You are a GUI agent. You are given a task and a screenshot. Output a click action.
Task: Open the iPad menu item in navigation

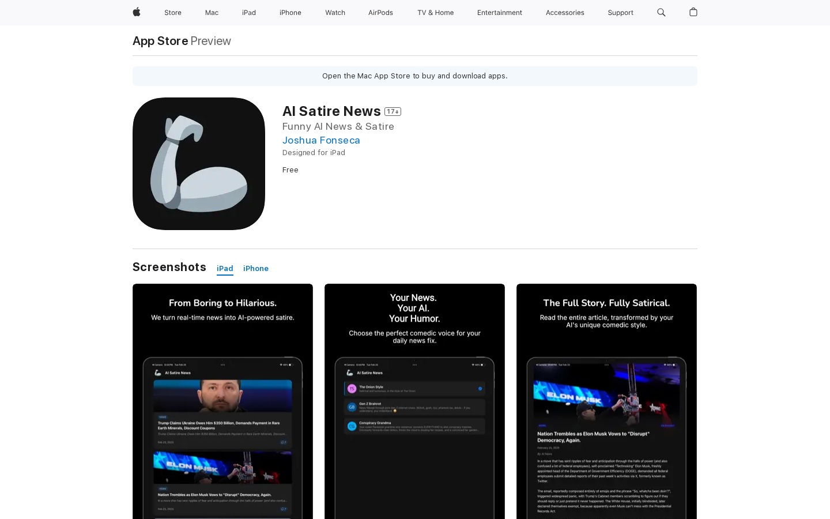pyautogui.click(x=249, y=13)
